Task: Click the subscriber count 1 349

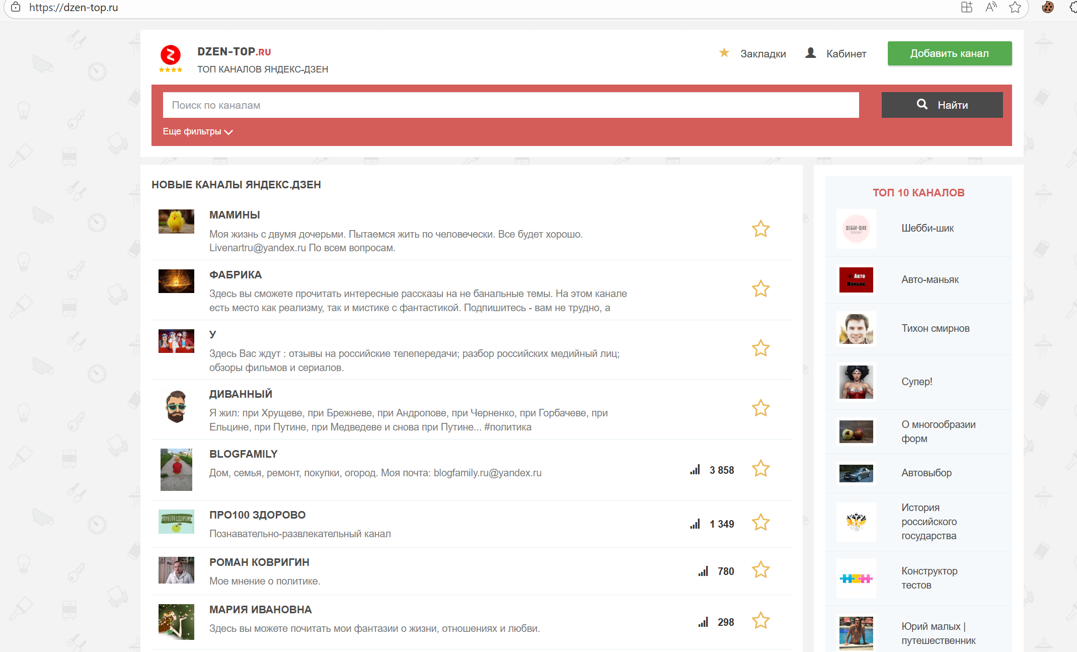Action: (x=722, y=524)
